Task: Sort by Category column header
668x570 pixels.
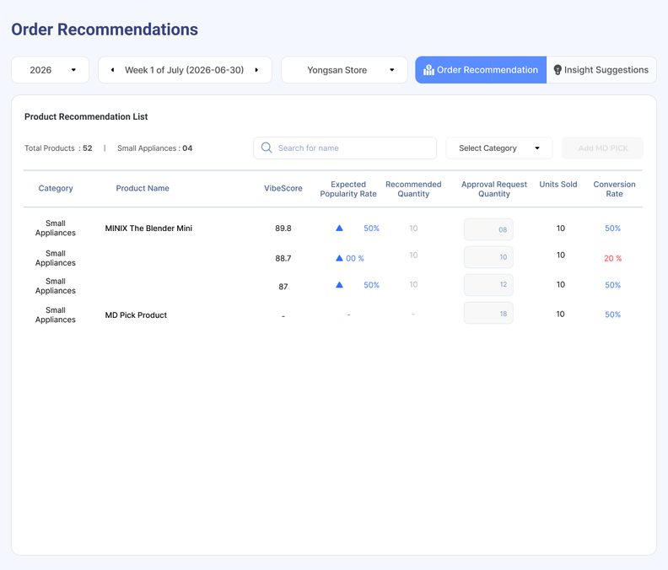Action: coord(56,188)
